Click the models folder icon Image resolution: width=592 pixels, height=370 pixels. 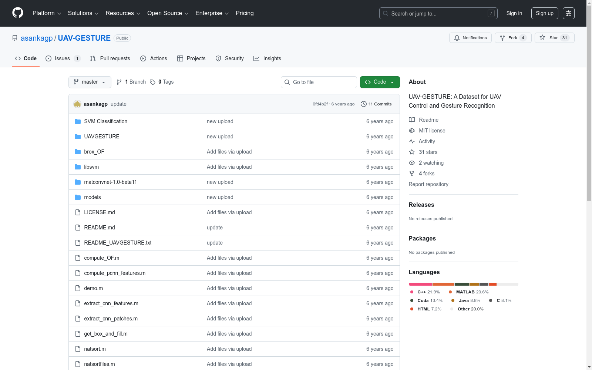pyautogui.click(x=78, y=197)
